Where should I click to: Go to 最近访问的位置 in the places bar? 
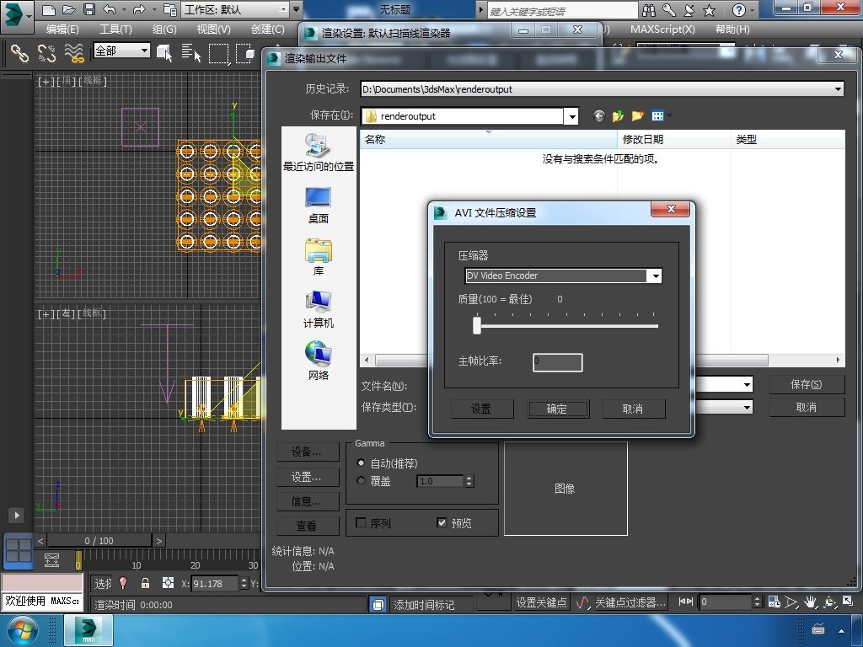(x=318, y=152)
